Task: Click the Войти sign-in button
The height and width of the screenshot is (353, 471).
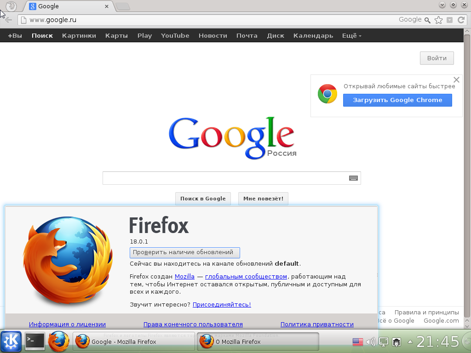Action: point(437,58)
